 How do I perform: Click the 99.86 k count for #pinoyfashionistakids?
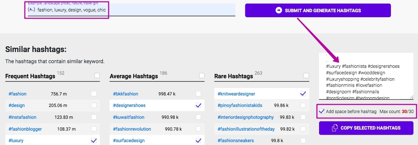(281, 106)
